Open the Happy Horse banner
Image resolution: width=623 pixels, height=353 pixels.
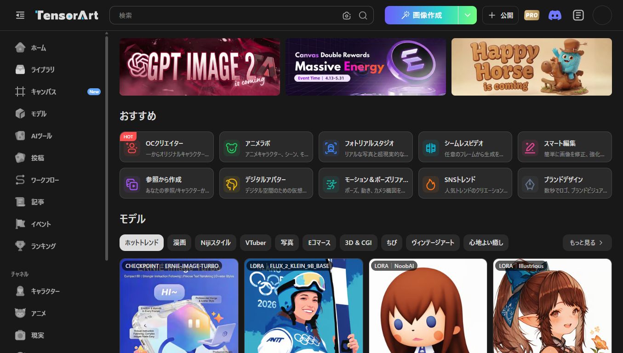tap(532, 67)
